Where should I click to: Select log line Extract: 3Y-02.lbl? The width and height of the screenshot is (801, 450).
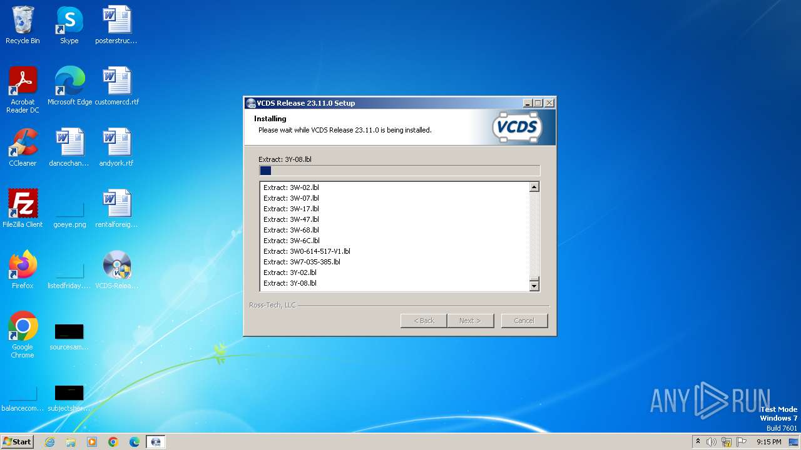click(x=290, y=272)
